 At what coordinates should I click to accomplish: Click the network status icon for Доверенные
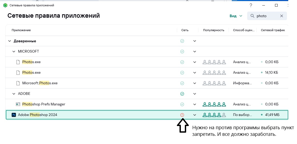pyautogui.click(x=182, y=41)
